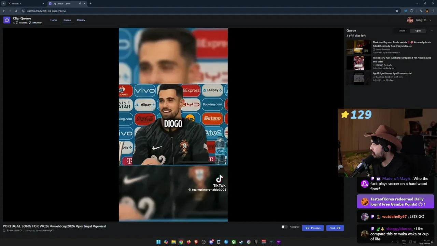
Task: Open the browser media controls icon
Action: tap(421, 11)
